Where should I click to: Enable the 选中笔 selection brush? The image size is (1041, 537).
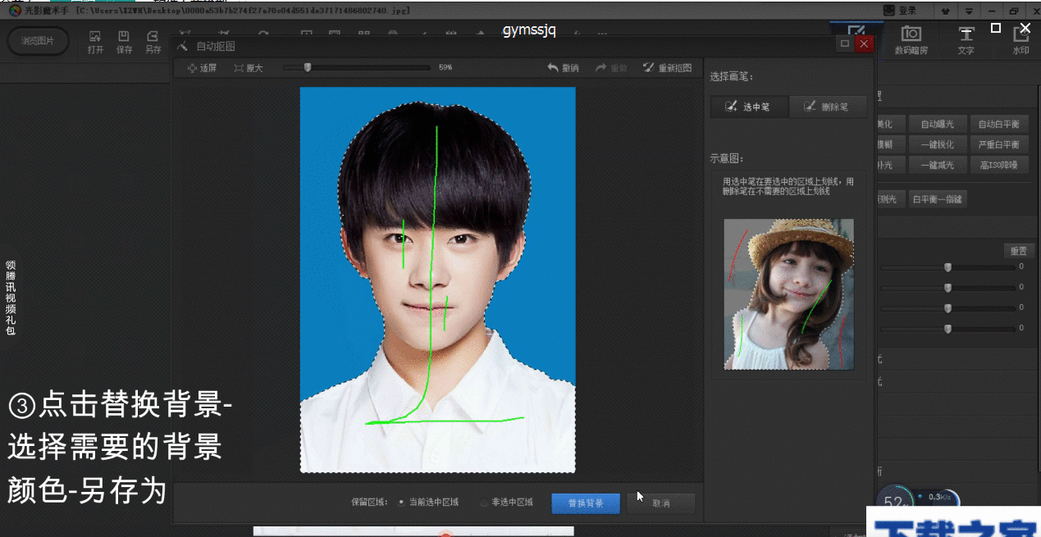(748, 107)
